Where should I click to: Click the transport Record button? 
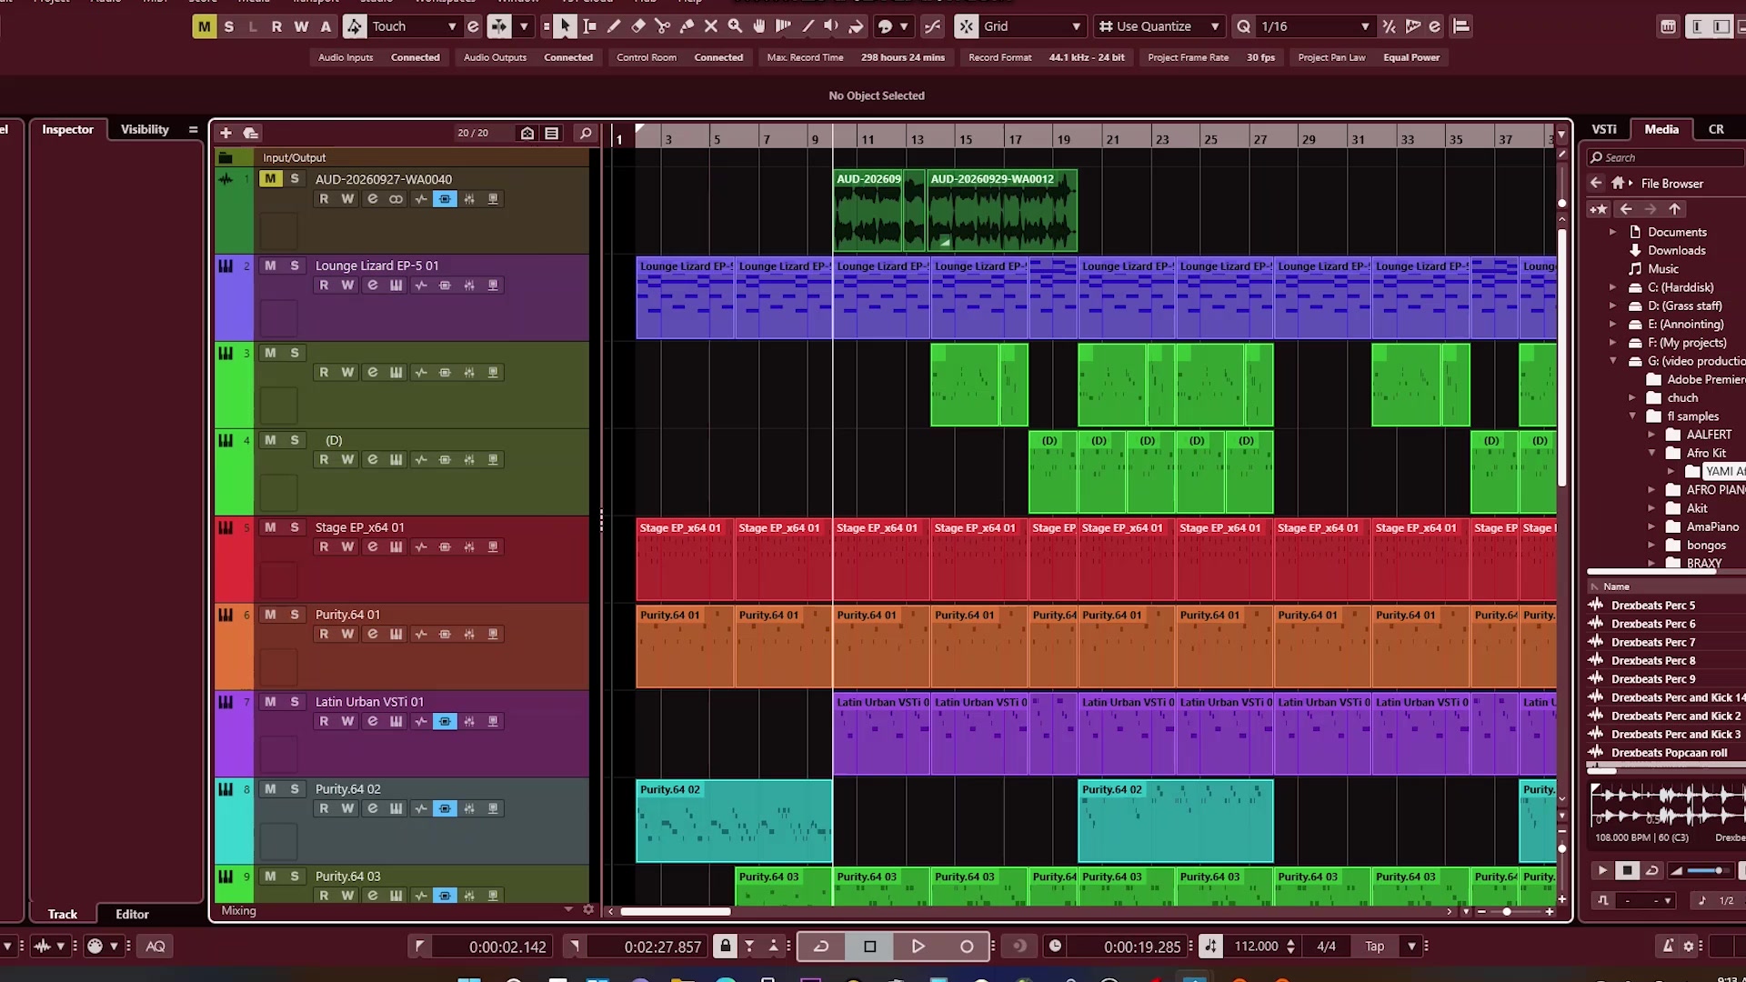(x=967, y=946)
